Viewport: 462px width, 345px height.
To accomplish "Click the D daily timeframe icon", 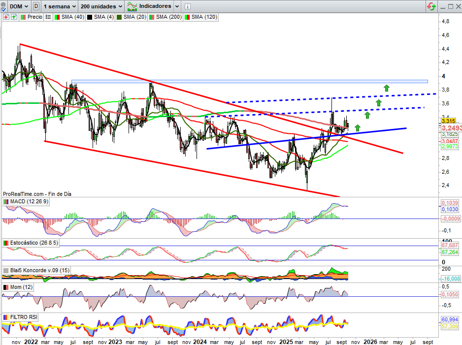I will (x=36, y=6).
